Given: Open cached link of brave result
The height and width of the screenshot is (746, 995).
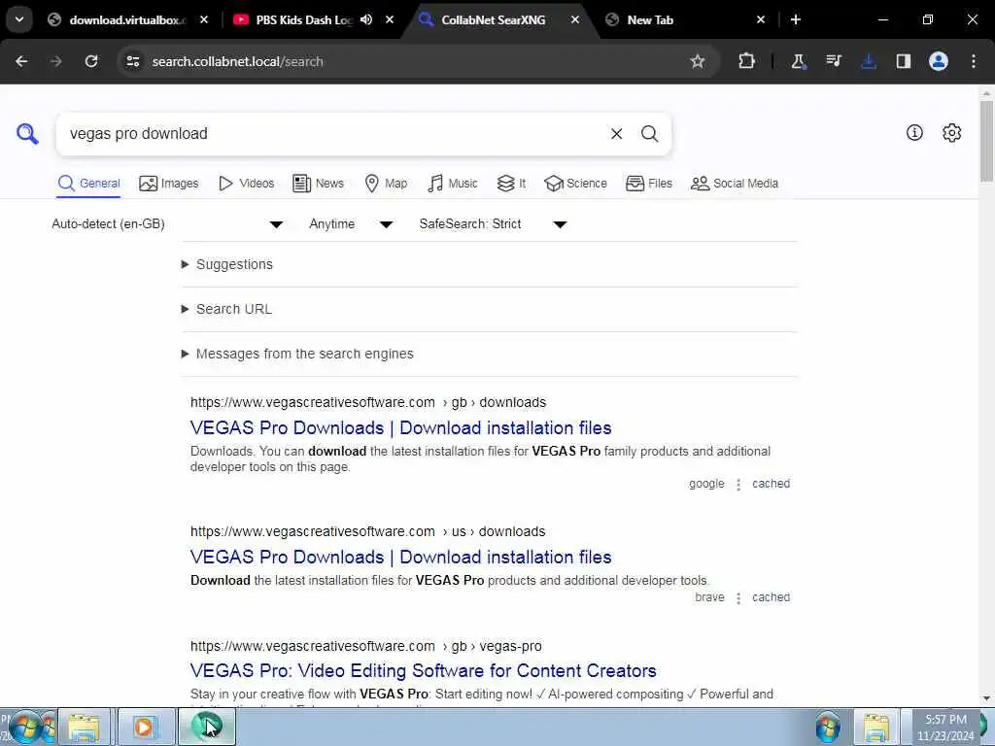Looking at the screenshot, I should tap(771, 597).
